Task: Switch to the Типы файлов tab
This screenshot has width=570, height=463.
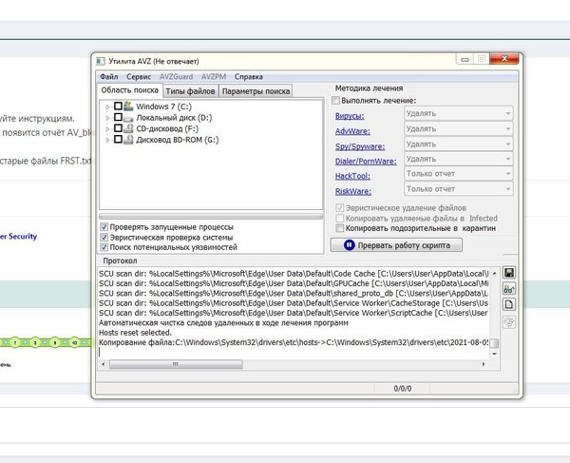Action: [190, 90]
